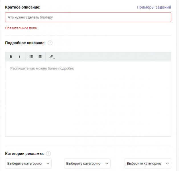Insert a bulleted list
179x171 pixels.
(31, 57)
